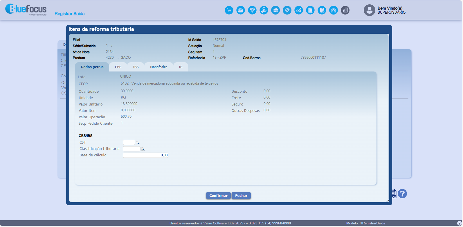Click the Módulo: HRegistrarSaida status text
The height and width of the screenshot is (227, 463).
point(366,223)
